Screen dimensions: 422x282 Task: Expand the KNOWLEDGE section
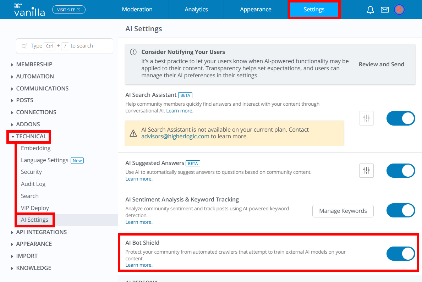coord(31,268)
